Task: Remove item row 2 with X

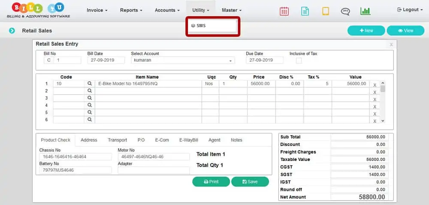Action: (x=375, y=92)
